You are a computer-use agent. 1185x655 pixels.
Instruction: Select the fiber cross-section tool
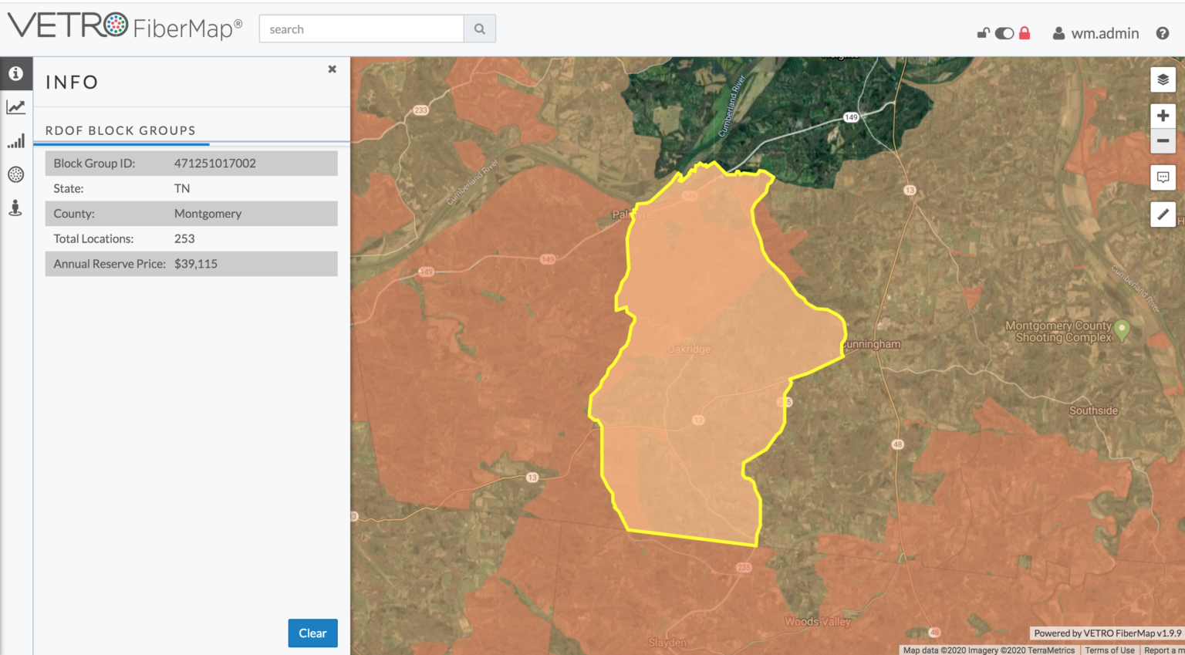pyautogui.click(x=15, y=174)
